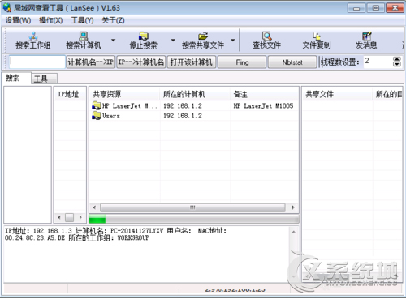Click 192.168.1.2 in the HP LaserJet row
The width and height of the screenshot is (406, 299).
point(183,105)
